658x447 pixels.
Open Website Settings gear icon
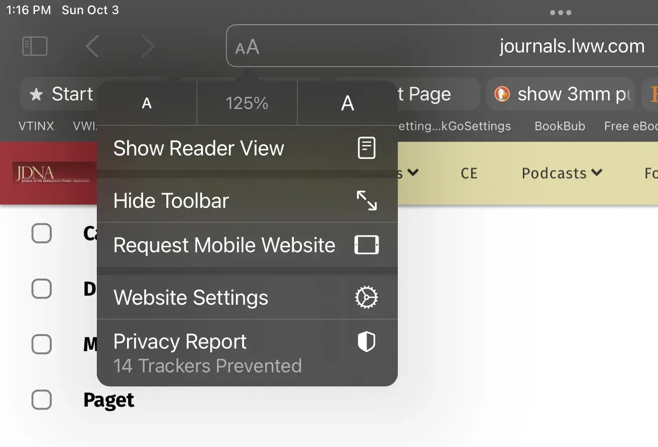(367, 298)
